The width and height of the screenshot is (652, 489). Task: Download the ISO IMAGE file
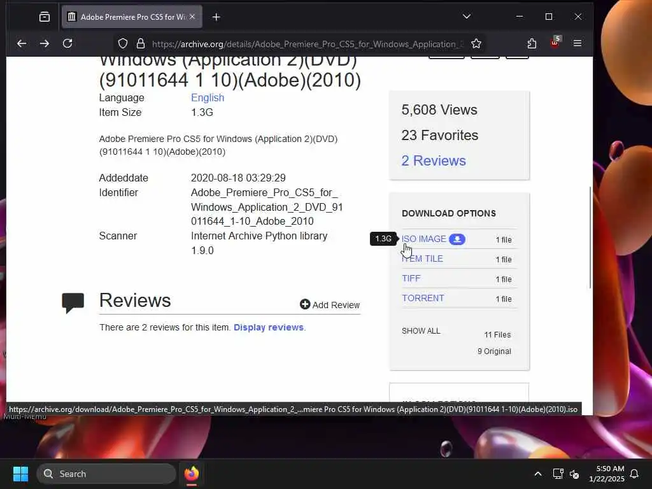(x=423, y=239)
